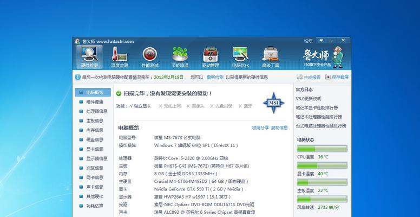
Task: Click the 蓝牙 feature indicator
Action: pos(245,106)
